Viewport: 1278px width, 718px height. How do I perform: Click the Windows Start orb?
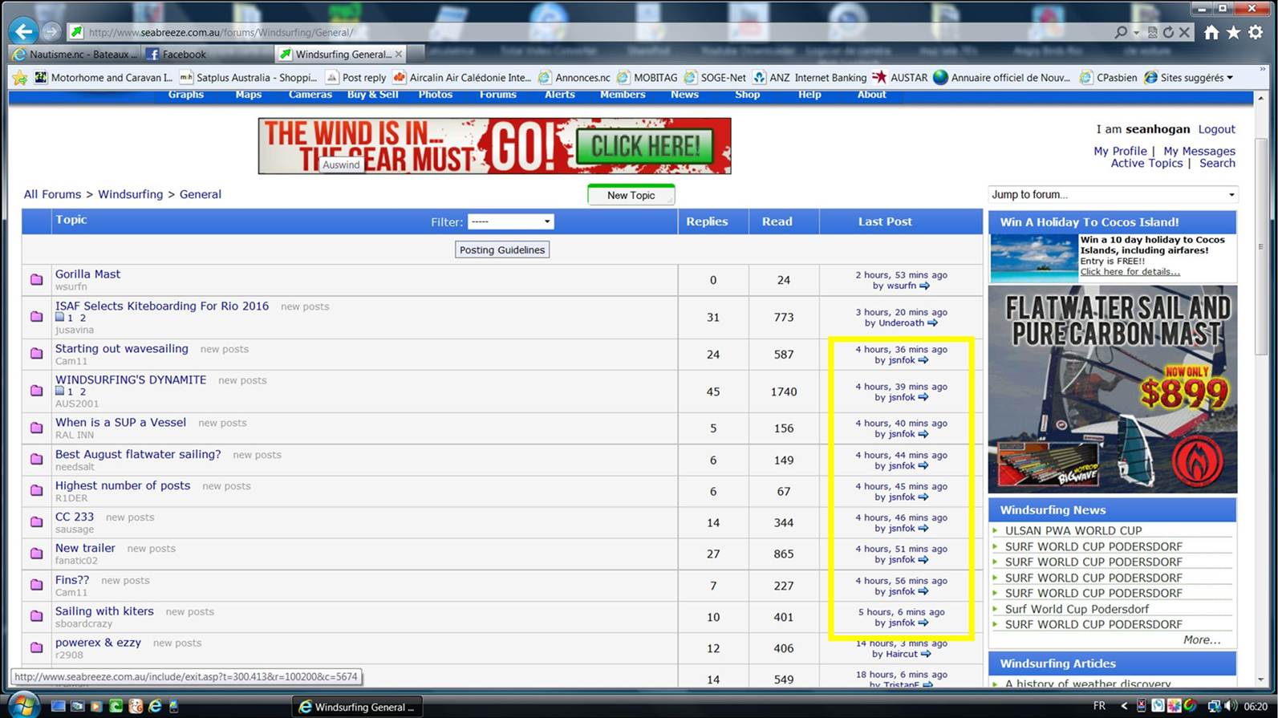pyautogui.click(x=22, y=706)
